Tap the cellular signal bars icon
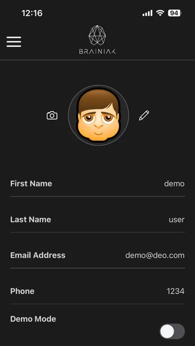This screenshot has width=195, height=346. click(x=147, y=13)
